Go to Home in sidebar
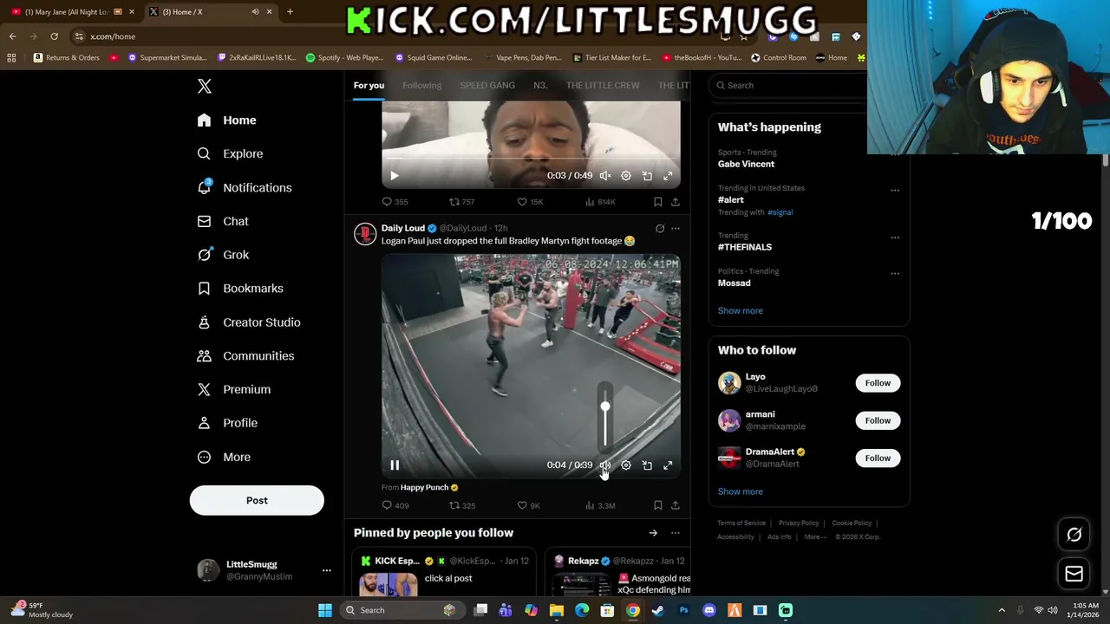The width and height of the screenshot is (1110, 624). click(226, 120)
